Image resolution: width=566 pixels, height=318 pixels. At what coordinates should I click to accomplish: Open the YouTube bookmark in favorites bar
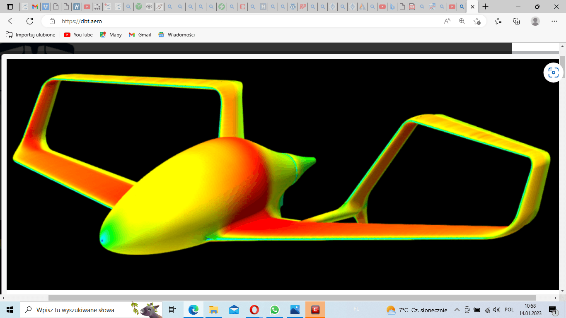[78, 35]
